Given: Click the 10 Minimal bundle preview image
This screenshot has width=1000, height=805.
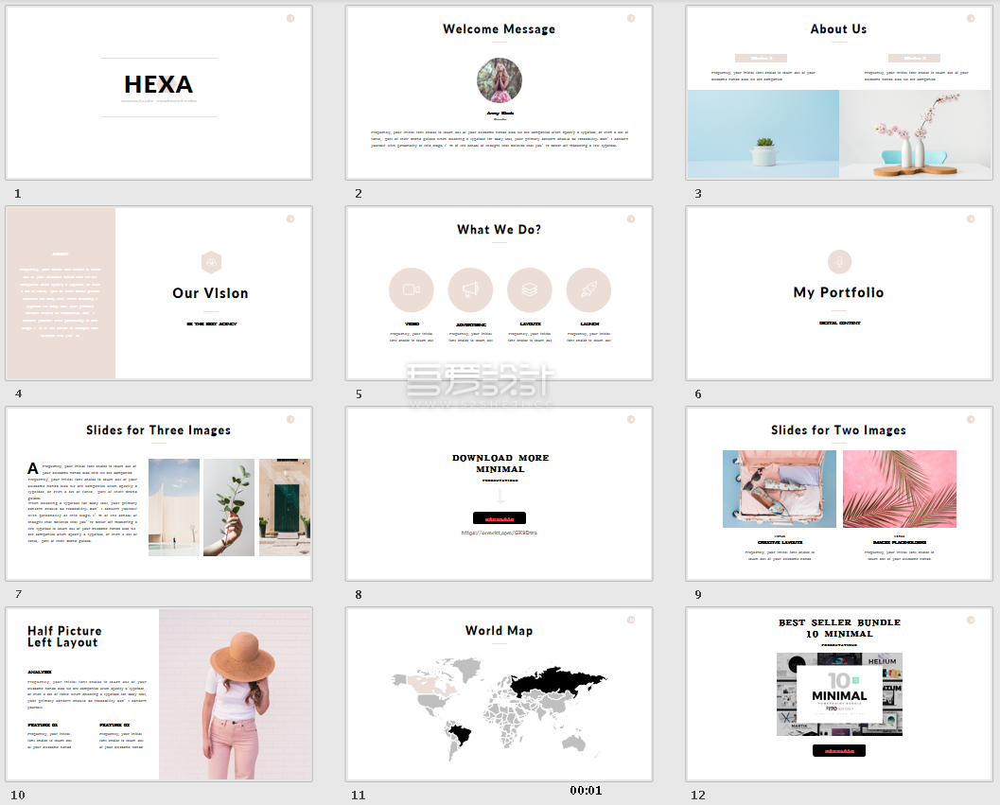Looking at the screenshot, I should [x=839, y=693].
